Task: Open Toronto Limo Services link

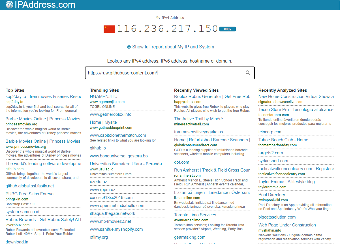Action: 195,215
